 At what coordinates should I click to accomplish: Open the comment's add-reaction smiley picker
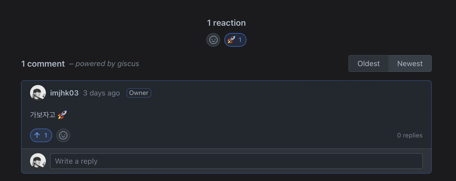[63, 135]
